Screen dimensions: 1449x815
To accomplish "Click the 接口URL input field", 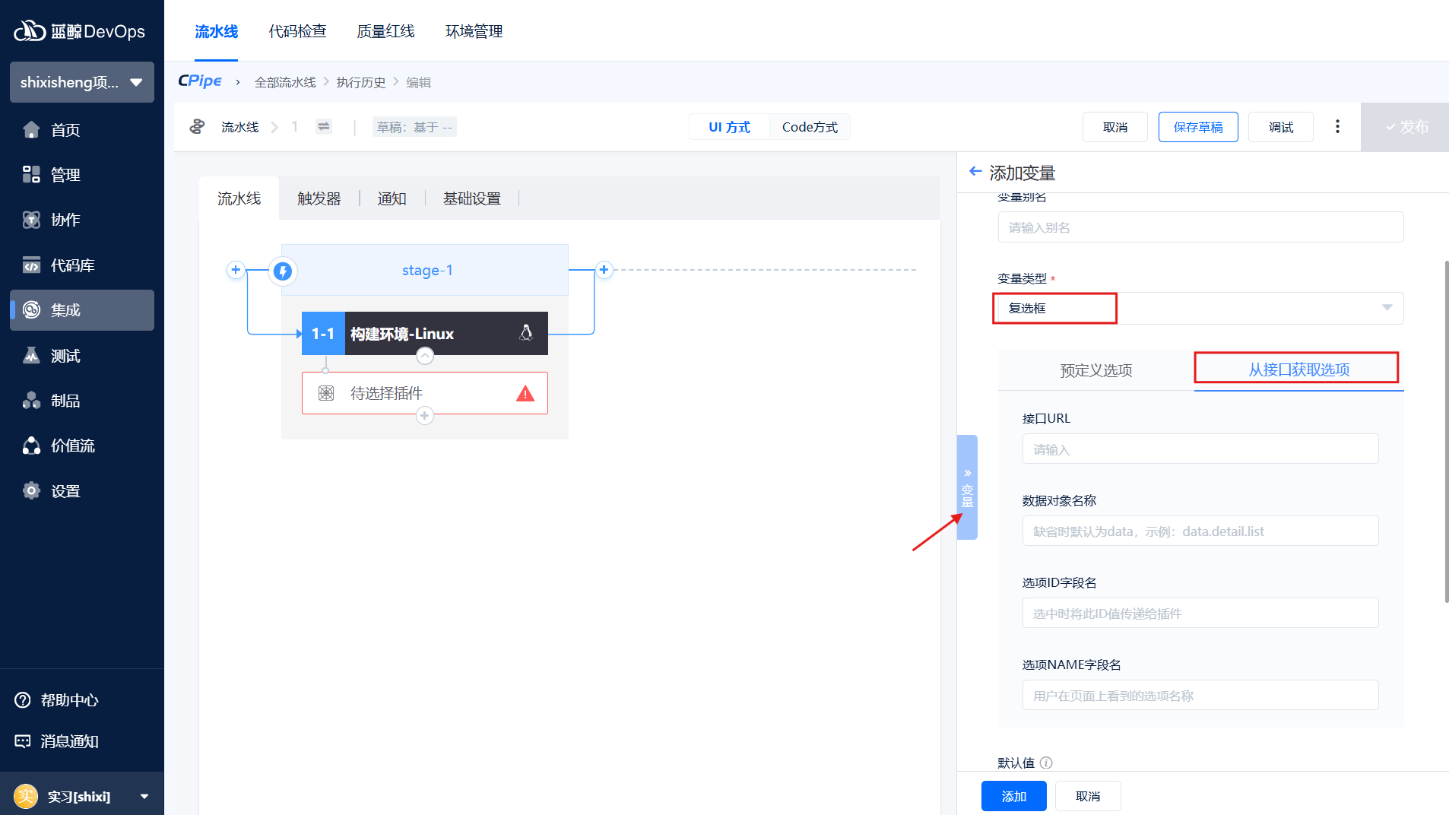I will coord(1200,449).
